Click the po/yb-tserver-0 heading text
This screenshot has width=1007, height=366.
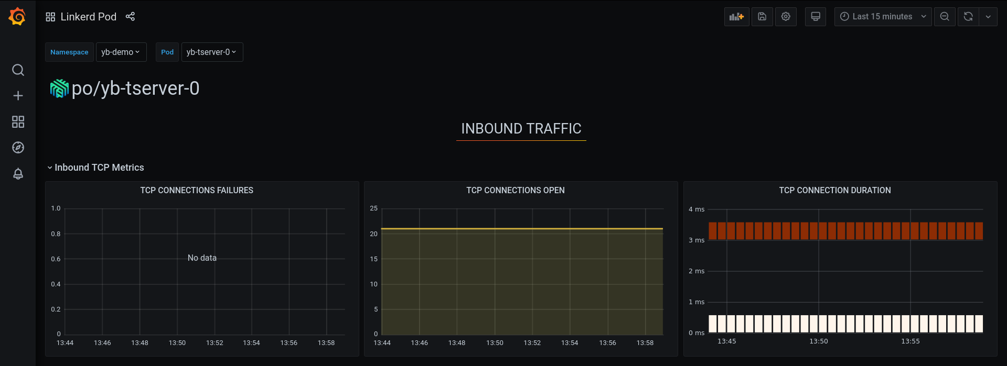click(x=135, y=88)
